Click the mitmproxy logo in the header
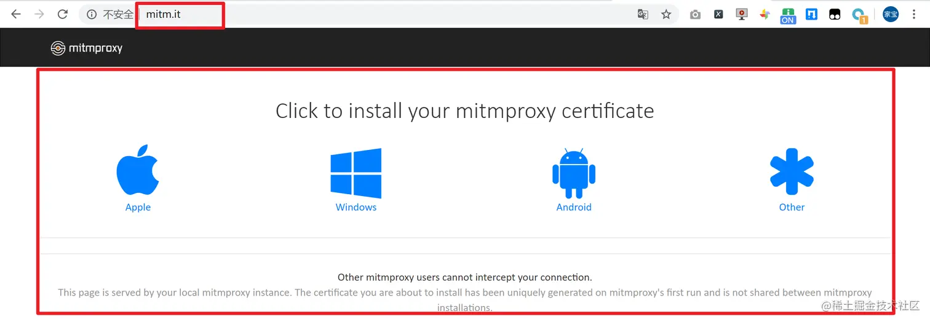The height and width of the screenshot is (322, 930). point(87,48)
